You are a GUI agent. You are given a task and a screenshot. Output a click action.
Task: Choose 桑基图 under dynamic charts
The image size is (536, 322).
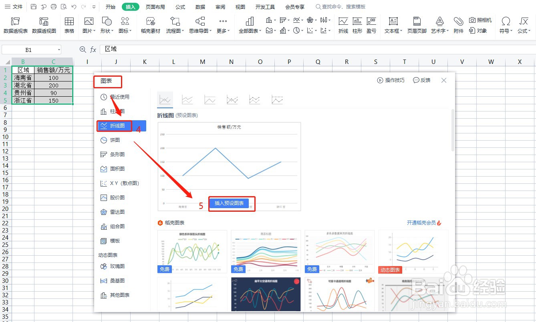click(117, 281)
